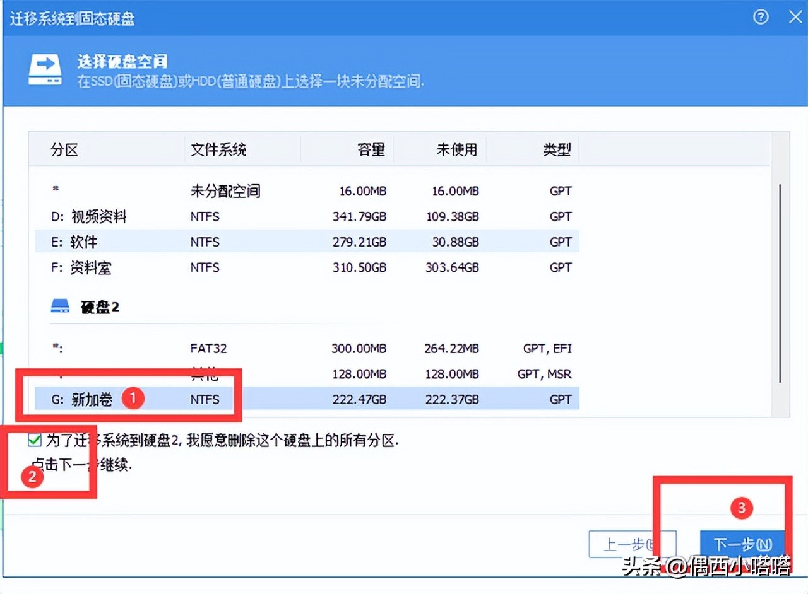Click the 硬盘2 disk drive icon

pos(60,305)
